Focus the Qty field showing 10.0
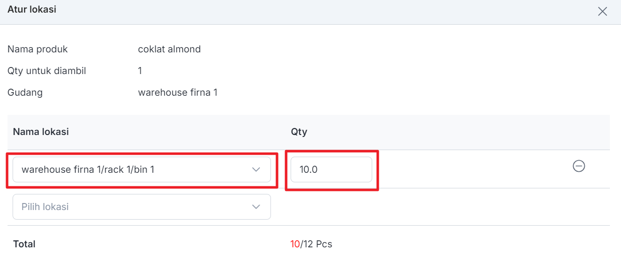 click(331, 169)
